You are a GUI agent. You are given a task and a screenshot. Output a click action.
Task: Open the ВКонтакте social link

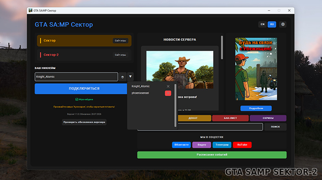tap(181, 145)
